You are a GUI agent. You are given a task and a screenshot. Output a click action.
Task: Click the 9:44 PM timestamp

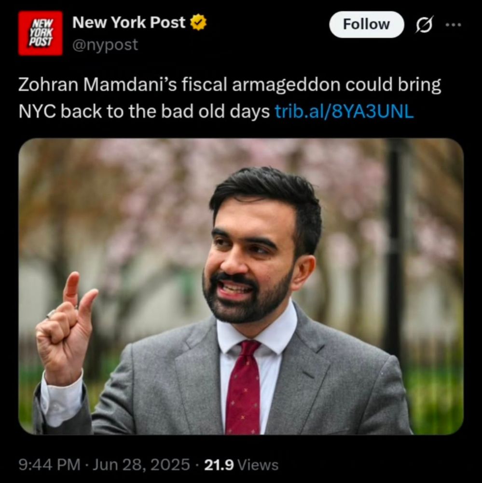pyautogui.click(x=49, y=465)
